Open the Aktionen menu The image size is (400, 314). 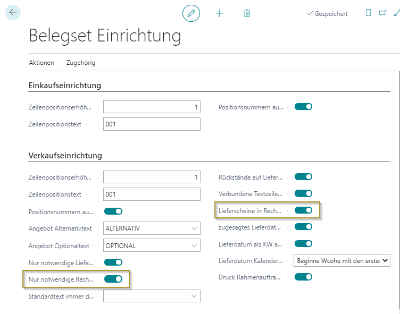pos(41,63)
